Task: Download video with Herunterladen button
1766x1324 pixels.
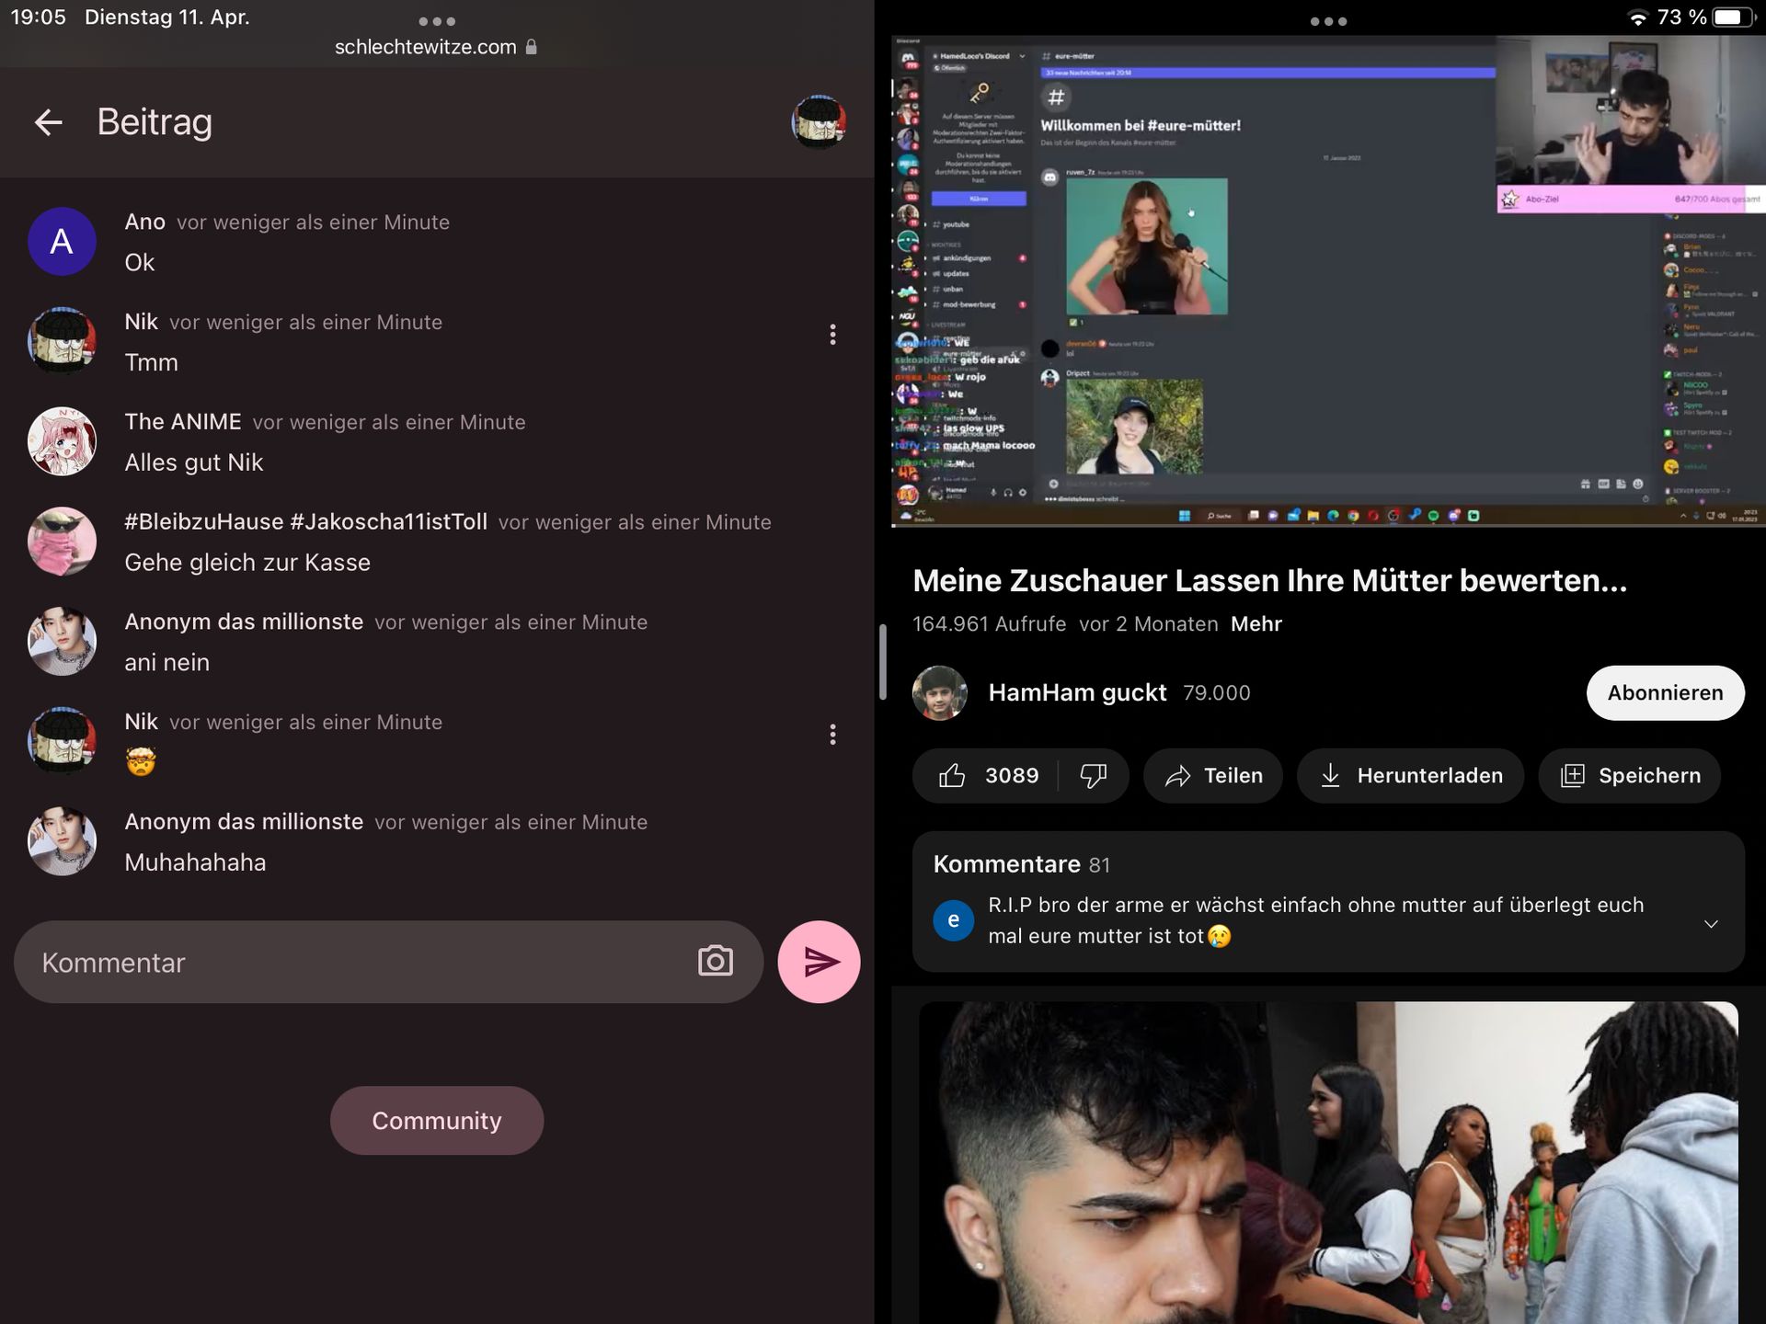Action: point(1409,776)
